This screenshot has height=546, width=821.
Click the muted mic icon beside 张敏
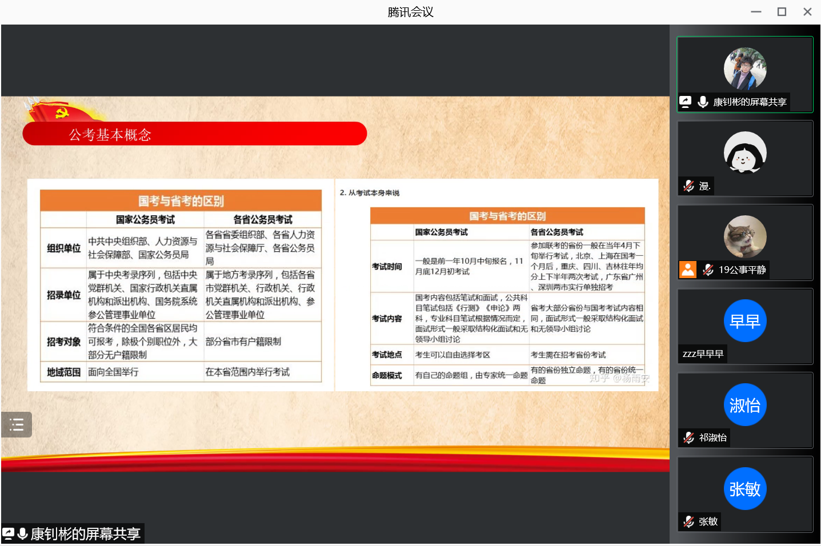click(x=689, y=521)
